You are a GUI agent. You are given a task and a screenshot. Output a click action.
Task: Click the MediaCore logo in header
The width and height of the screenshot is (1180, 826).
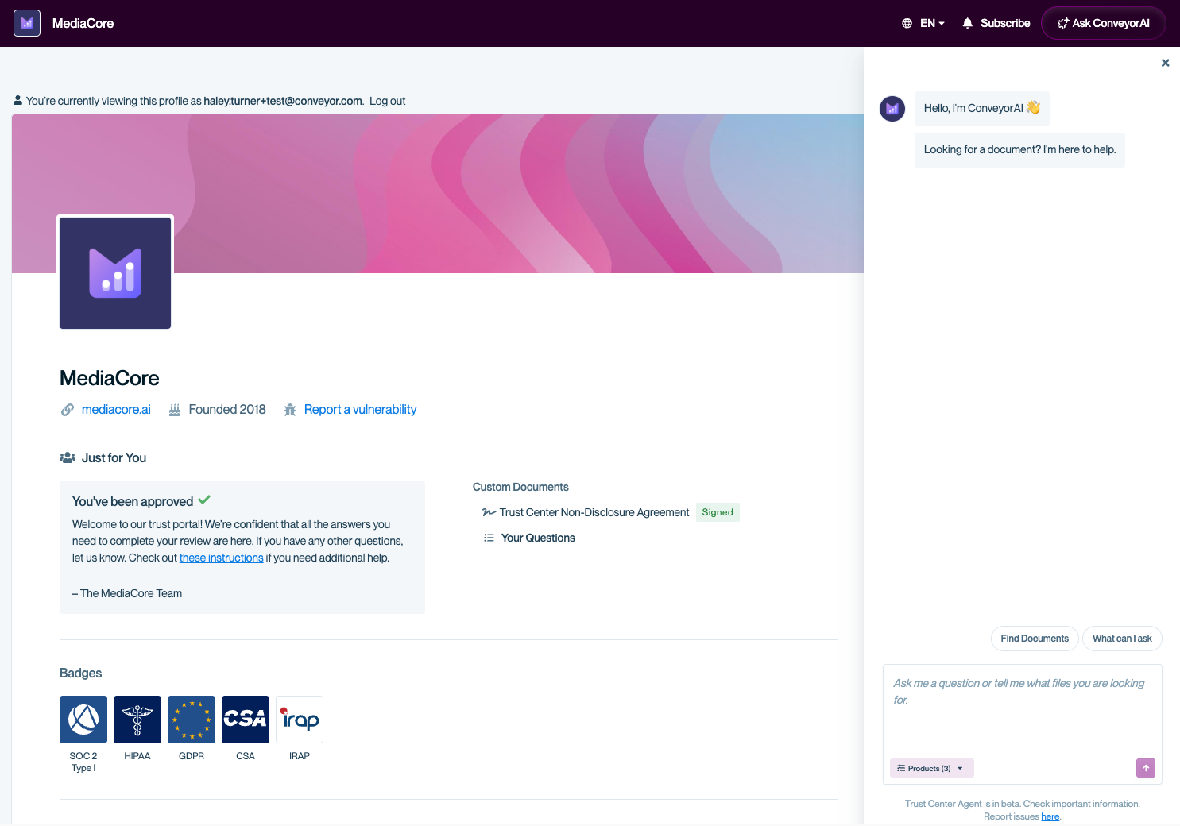pyautogui.click(x=27, y=23)
